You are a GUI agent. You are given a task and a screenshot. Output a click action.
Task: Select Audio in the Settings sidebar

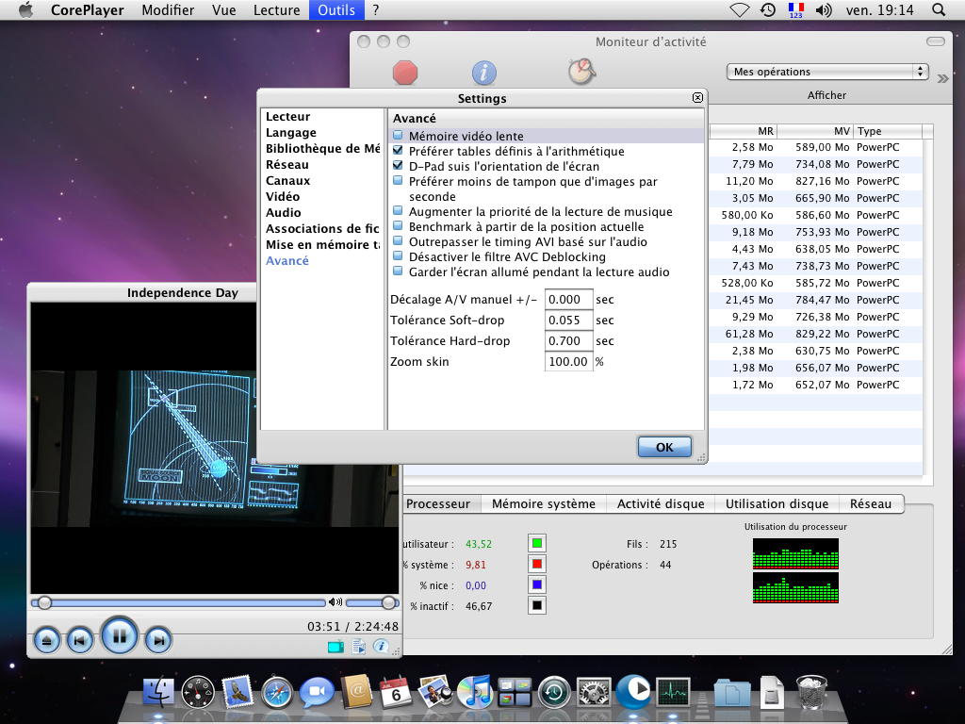pos(284,212)
